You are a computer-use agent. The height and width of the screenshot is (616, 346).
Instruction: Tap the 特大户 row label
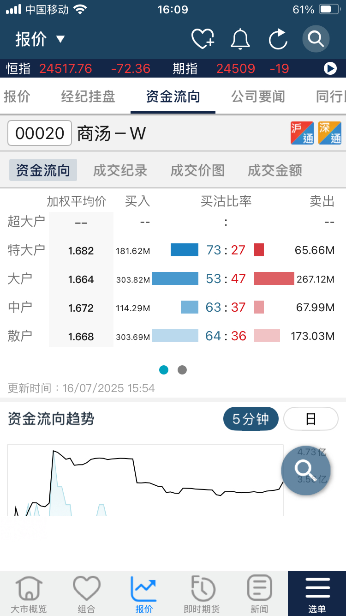(x=26, y=250)
